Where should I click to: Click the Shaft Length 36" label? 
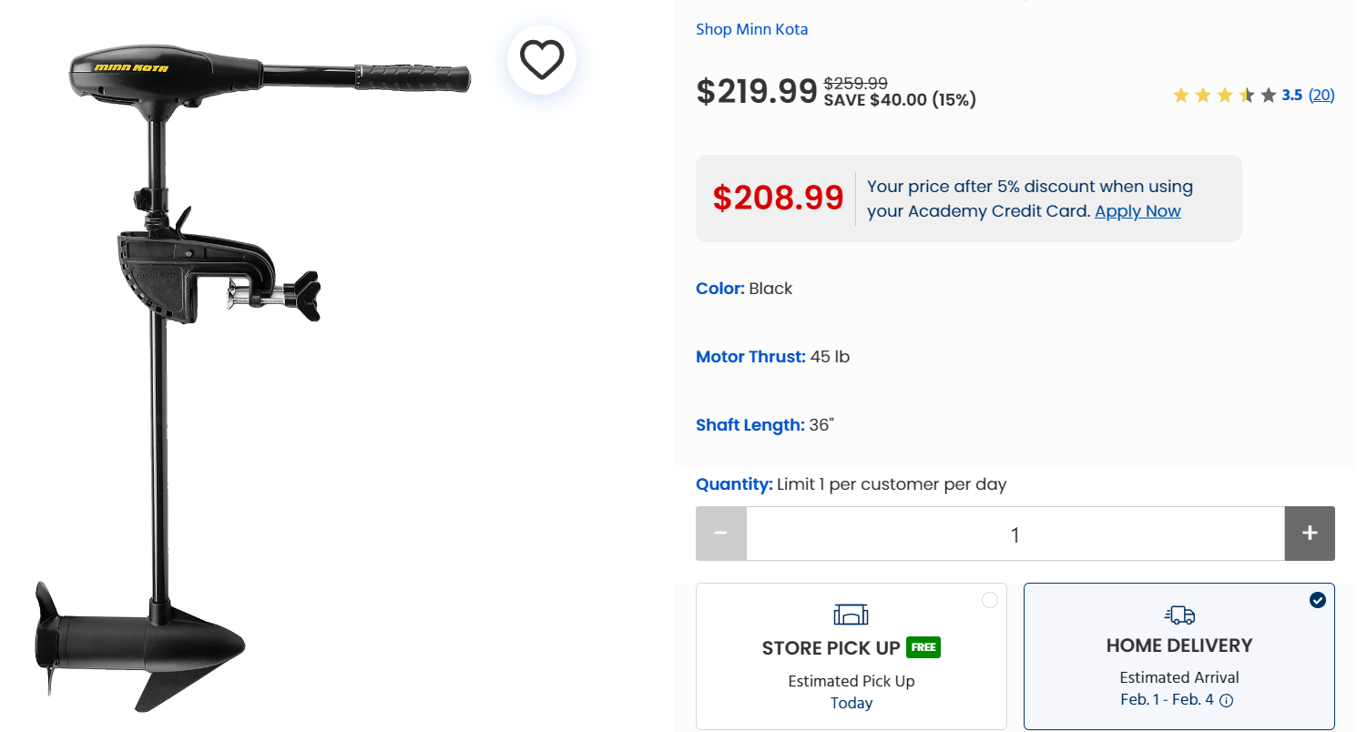click(764, 425)
